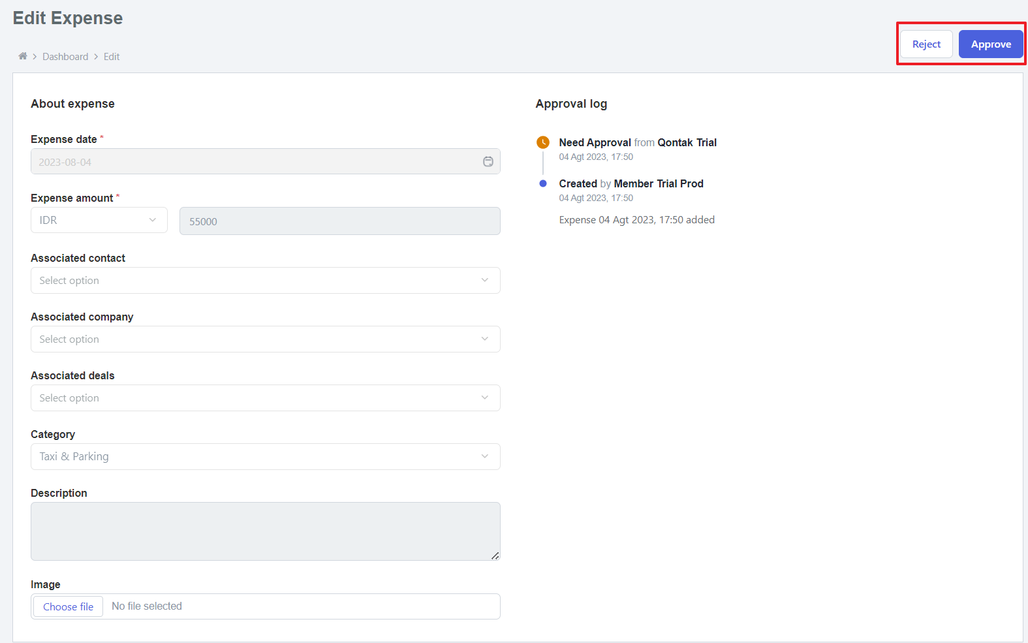Open the Associated contact dropdown

click(265, 281)
